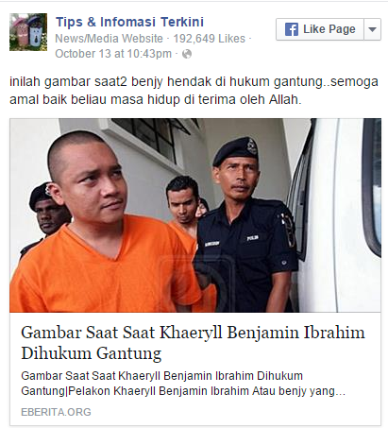Screen dimensions: 388x428
Task: Click the POLIS badge on the black uniform
Action: click(253, 237)
